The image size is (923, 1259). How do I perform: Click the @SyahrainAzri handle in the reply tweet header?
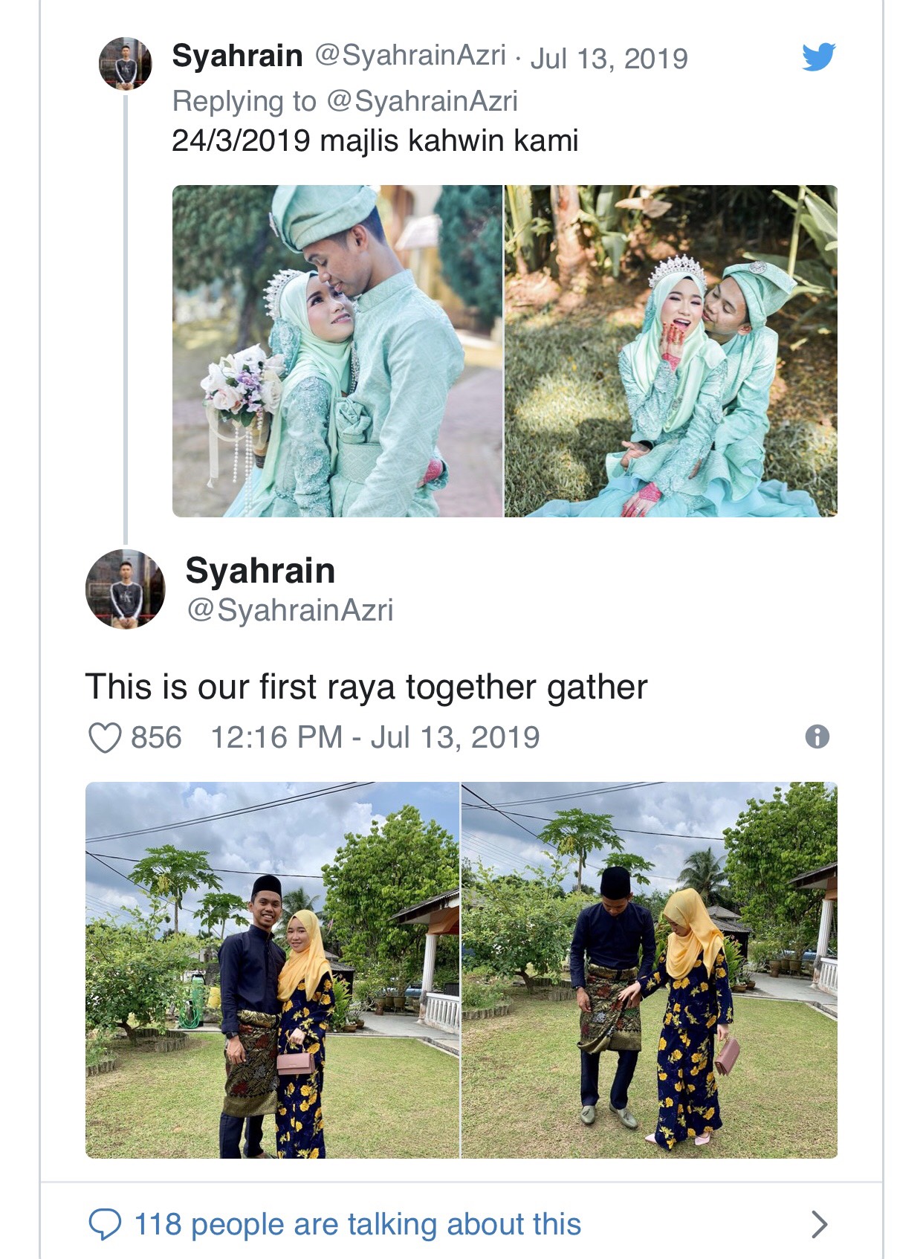tap(410, 56)
